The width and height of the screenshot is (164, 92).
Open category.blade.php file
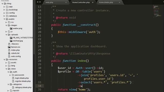(x=23, y=87)
